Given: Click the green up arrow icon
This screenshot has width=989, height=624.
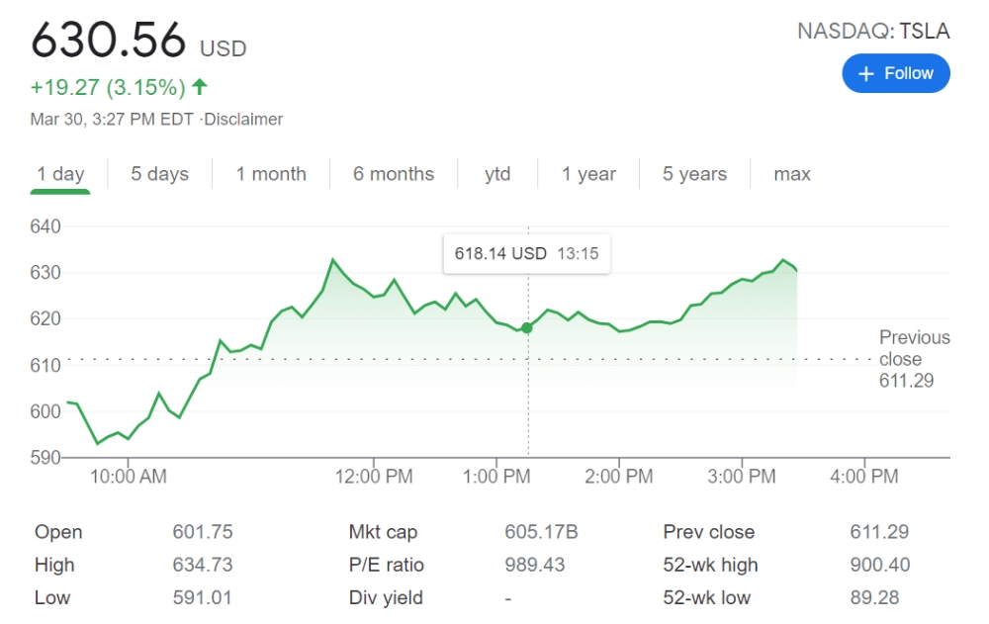Looking at the screenshot, I should point(200,87).
